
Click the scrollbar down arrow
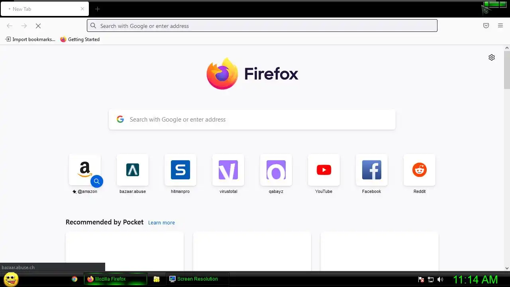tap(507, 268)
